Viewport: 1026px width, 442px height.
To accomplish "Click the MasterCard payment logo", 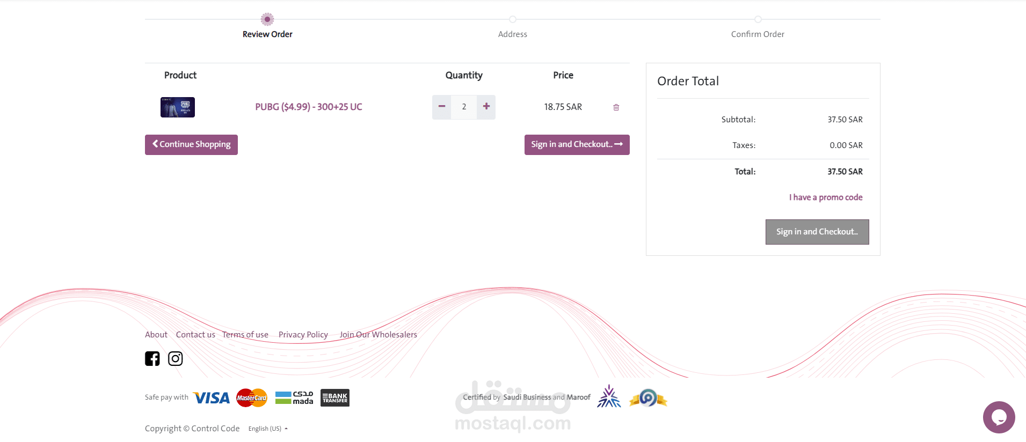I will coord(252,398).
